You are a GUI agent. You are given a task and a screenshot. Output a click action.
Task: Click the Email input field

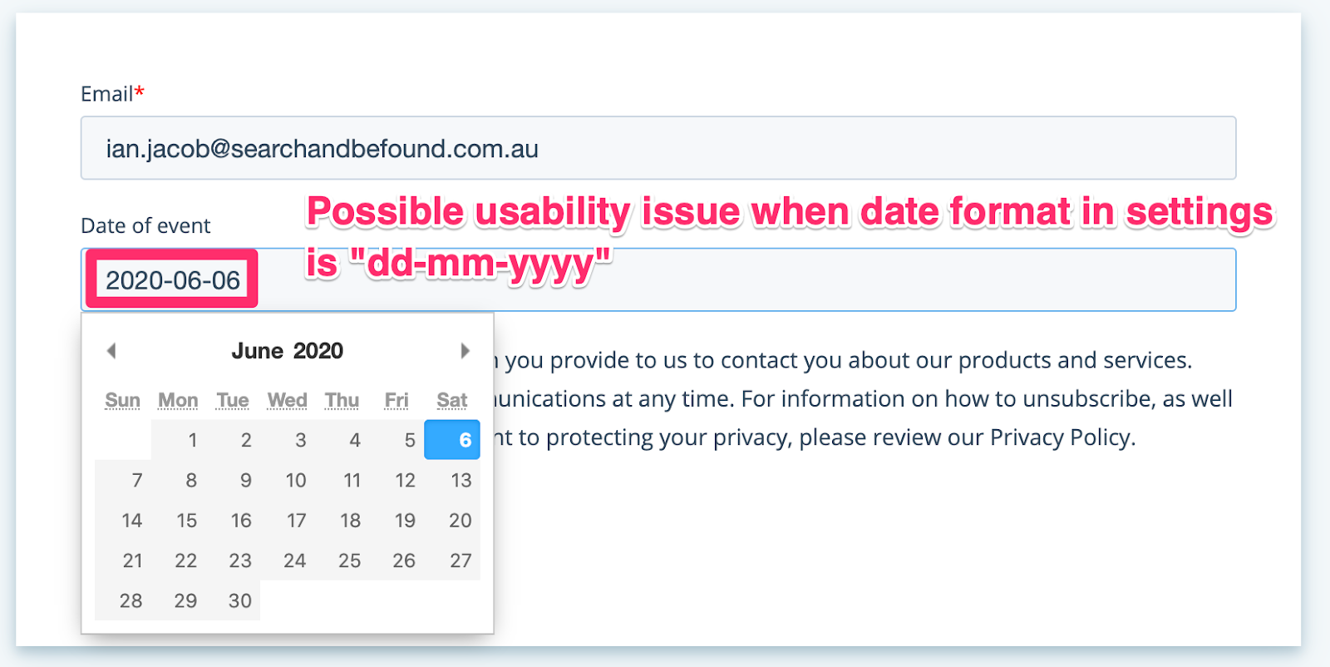pos(658,149)
